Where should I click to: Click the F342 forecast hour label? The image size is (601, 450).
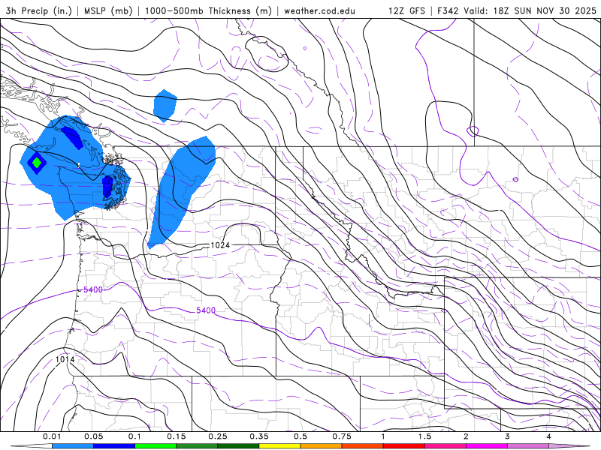pyautogui.click(x=448, y=10)
